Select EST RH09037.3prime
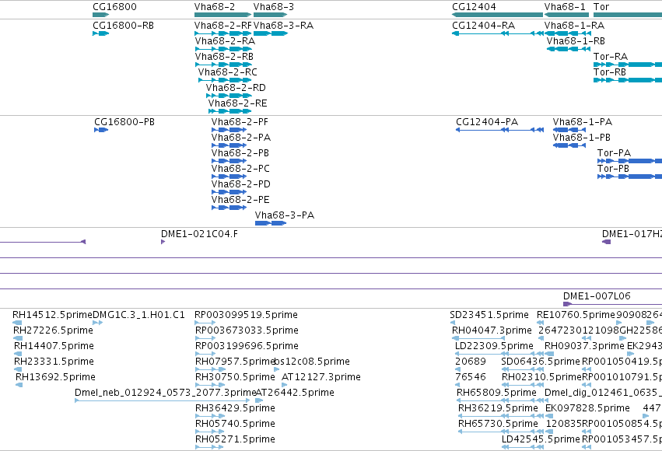Viewport: 662px width, 451px height. click(584, 346)
